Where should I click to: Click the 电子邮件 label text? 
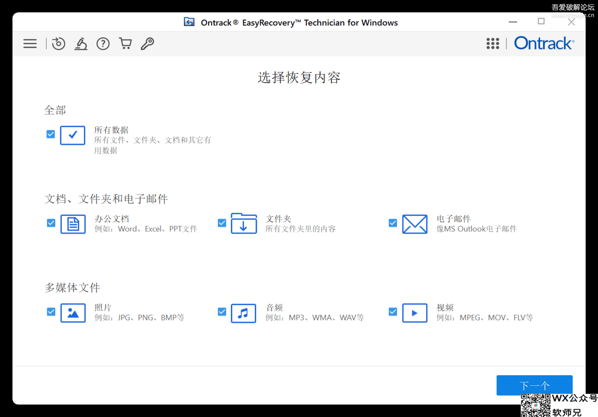(x=454, y=219)
